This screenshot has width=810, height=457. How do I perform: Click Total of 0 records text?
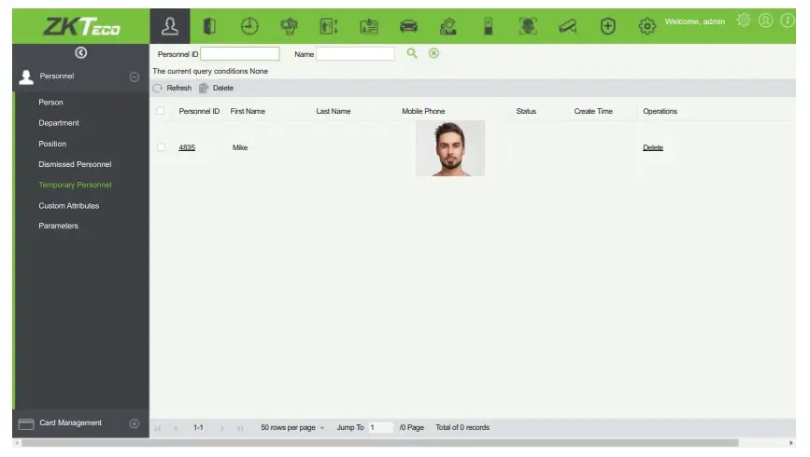click(x=462, y=427)
